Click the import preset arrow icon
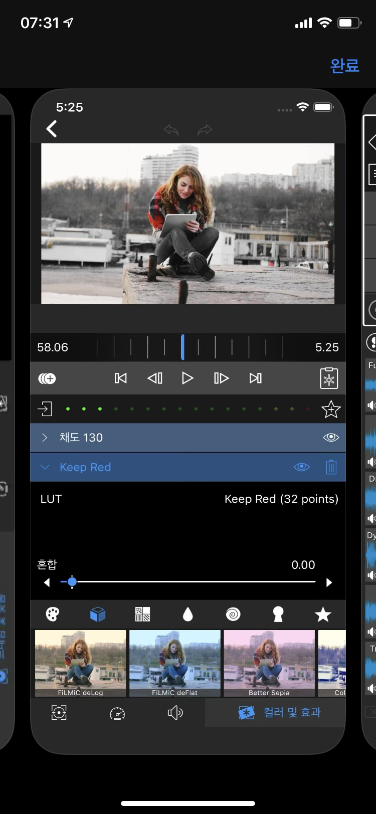This screenshot has width=376, height=814. (x=45, y=409)
